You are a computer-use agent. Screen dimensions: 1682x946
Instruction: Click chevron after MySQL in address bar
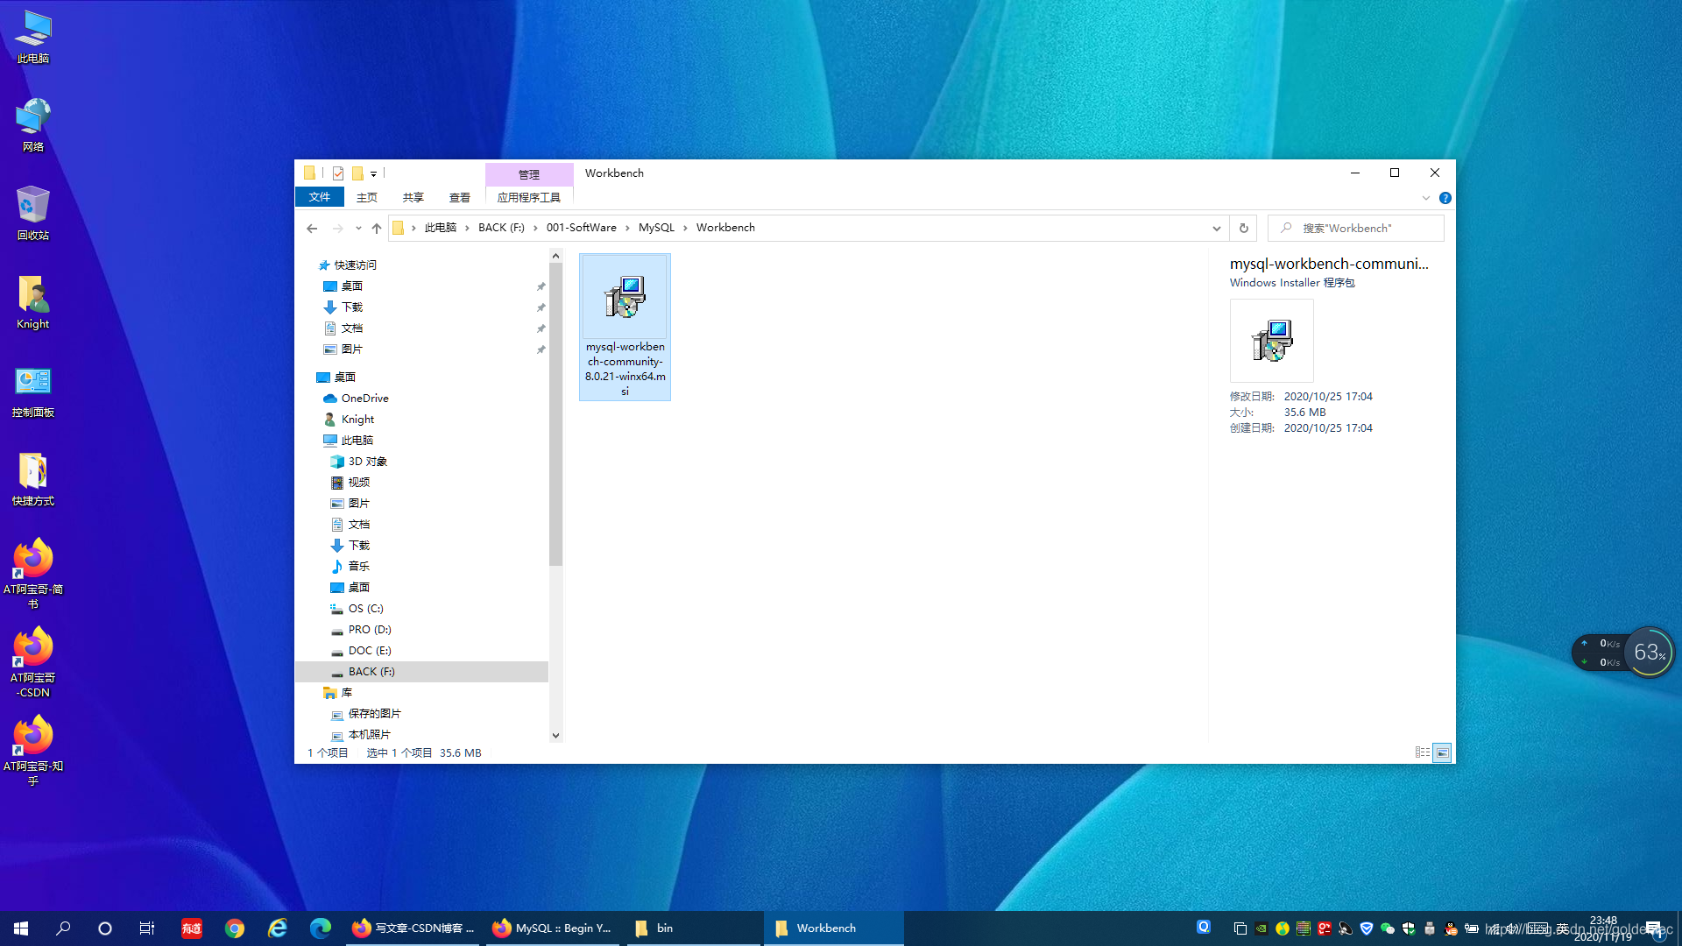tap(686, 228)
